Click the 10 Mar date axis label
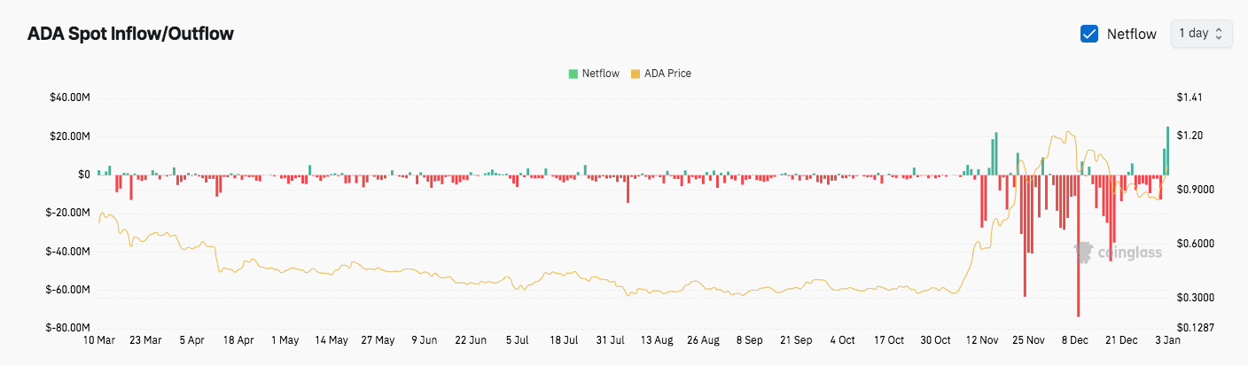The width and height of the screenshot is (1248, 366). (x=99, y=339)
